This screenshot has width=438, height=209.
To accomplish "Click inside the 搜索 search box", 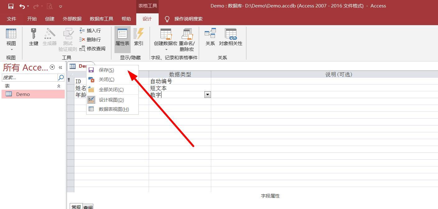I will [30, 77].
